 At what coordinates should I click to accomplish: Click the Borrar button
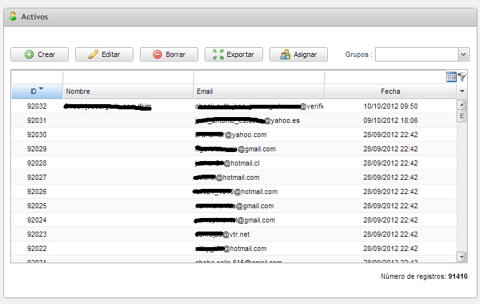click(x=169, y=54)
